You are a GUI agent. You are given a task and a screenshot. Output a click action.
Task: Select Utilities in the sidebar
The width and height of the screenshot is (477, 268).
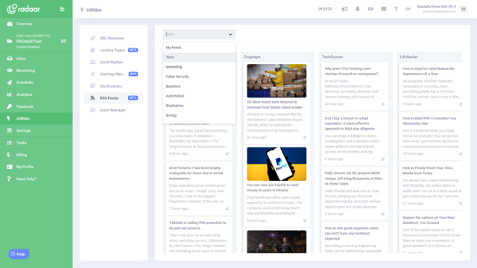click(x=37, y=118)
